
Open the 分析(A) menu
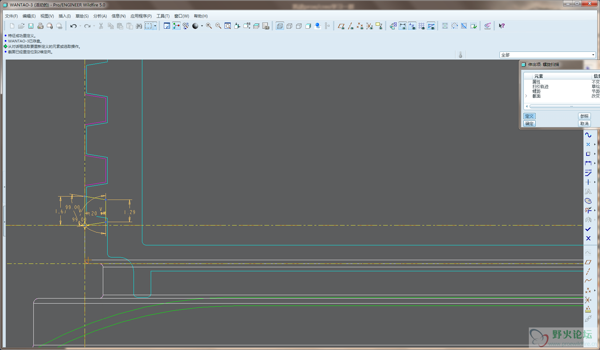[x=100, y=16]
